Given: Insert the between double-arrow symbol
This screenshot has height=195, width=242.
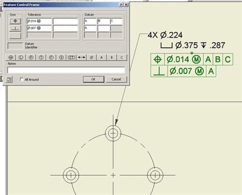Looking at the screenshot, I should click(x=81, y=58).
